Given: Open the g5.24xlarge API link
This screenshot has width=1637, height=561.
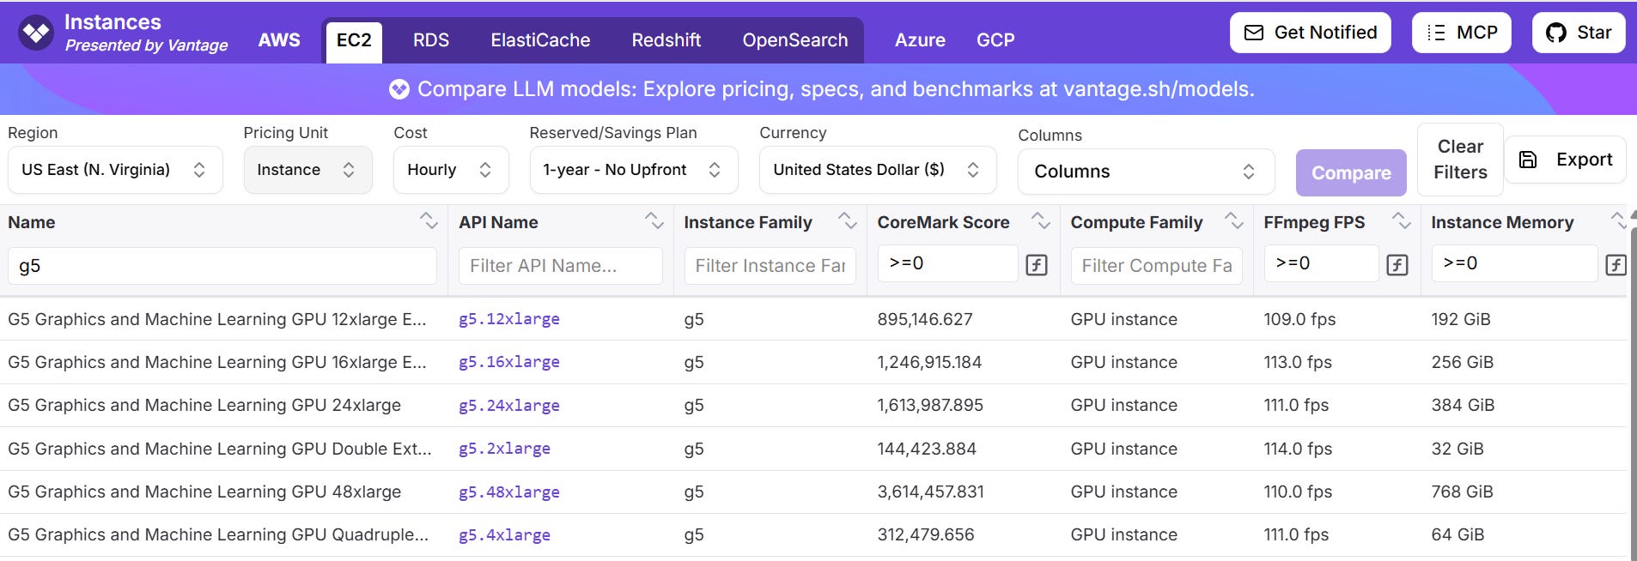Looking at the screenshot, I should (509, 405).
